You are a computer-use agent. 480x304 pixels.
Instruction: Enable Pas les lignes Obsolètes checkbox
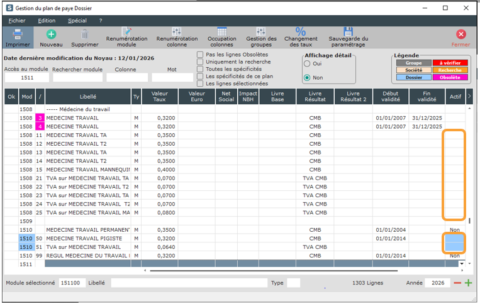click(x=200, y=55)
